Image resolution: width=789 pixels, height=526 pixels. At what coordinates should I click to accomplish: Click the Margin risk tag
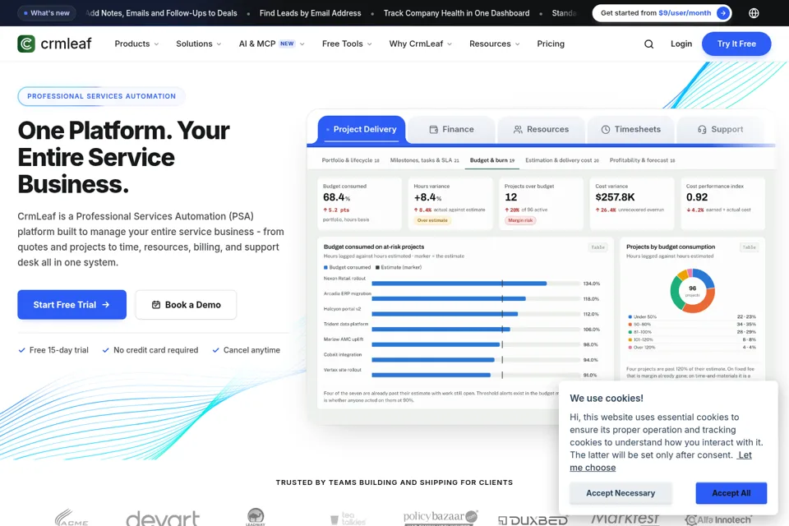520,220
